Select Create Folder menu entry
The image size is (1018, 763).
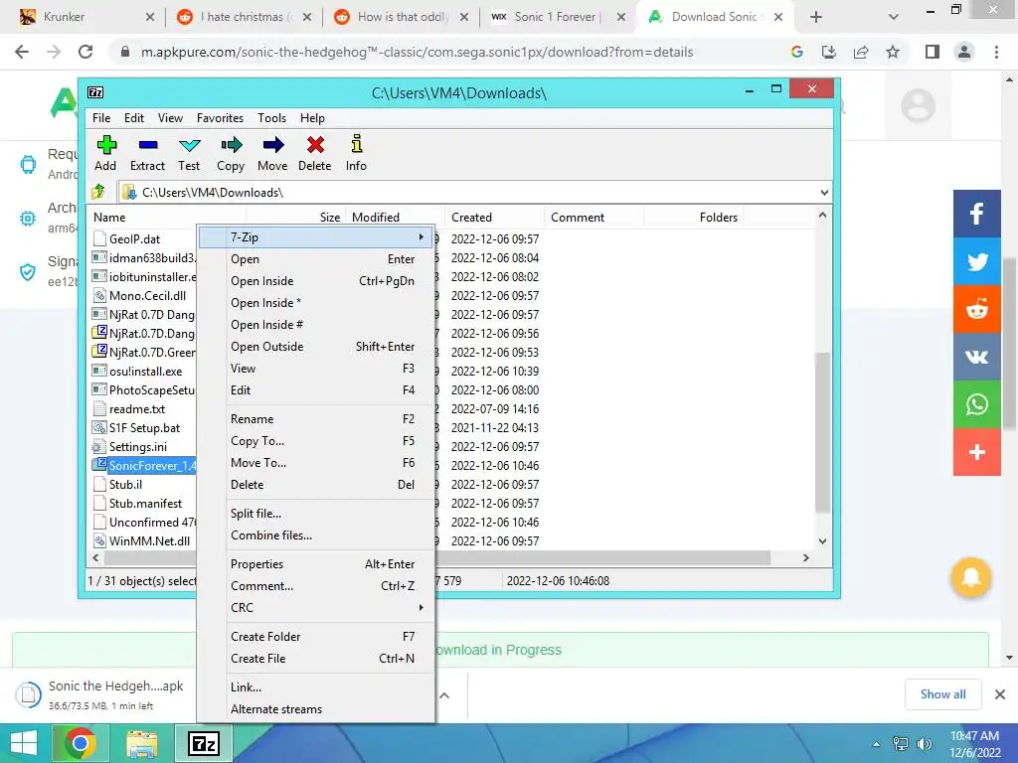[x=316, y=637]
